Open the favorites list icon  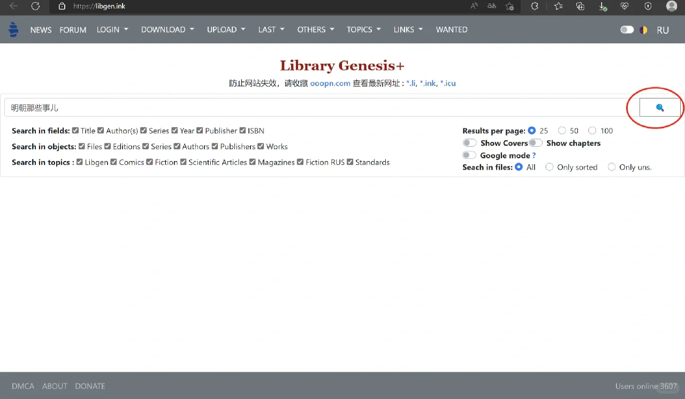pyautogui.click(x=558, y=6)
